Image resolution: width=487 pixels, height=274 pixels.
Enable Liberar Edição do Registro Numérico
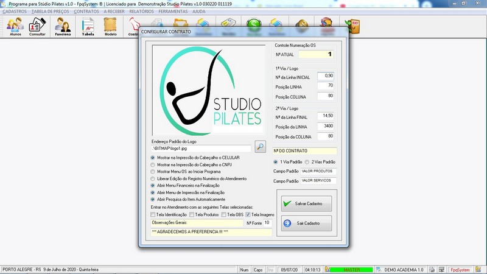[153, 179]
